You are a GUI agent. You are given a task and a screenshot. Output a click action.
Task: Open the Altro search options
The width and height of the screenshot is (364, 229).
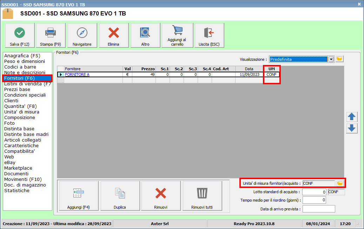(145, 35)
